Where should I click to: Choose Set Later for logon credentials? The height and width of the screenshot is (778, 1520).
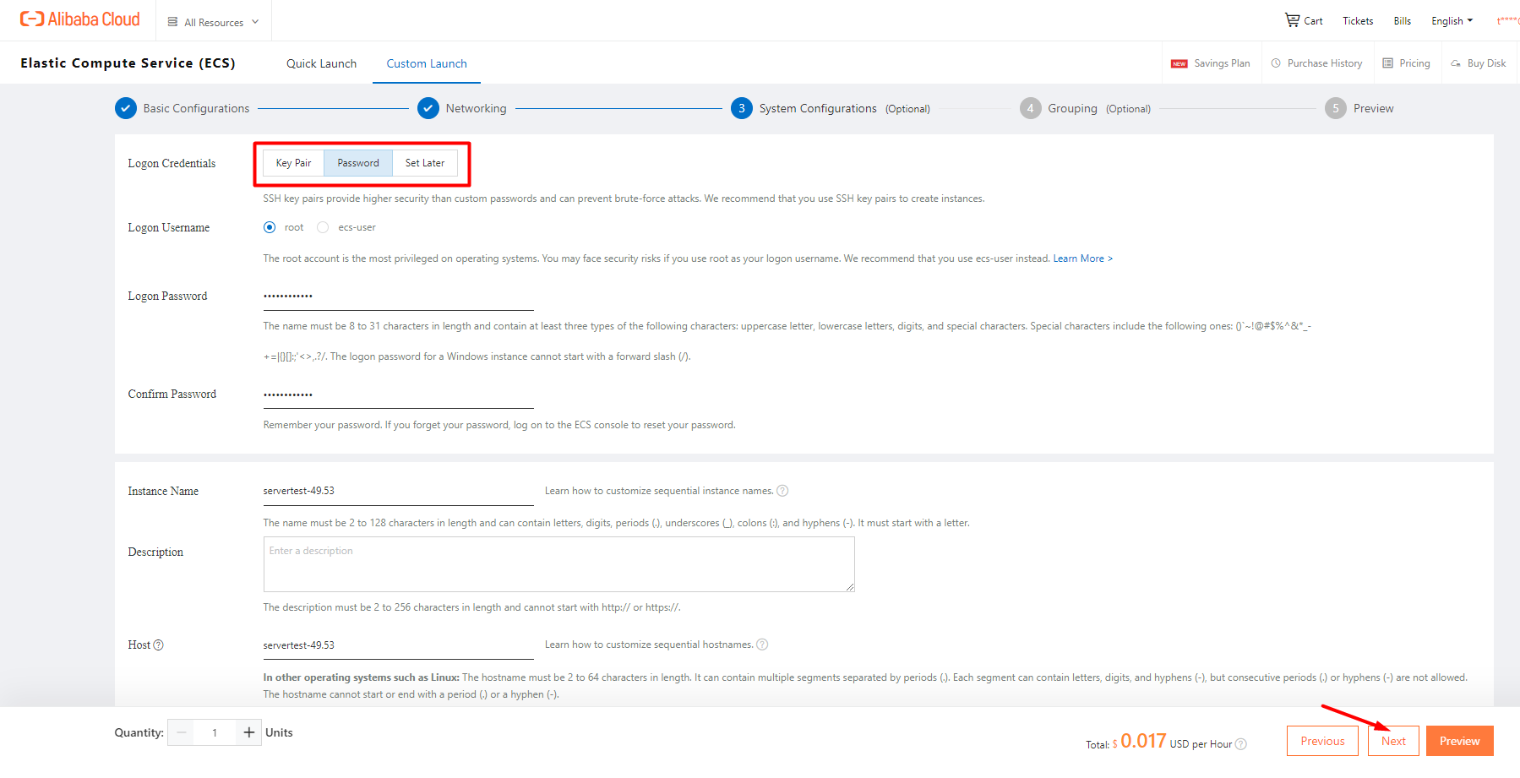tap(425, 162)
